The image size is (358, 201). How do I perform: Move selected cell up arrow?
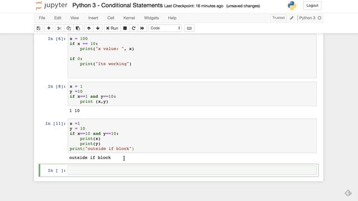tap(89, 28)
